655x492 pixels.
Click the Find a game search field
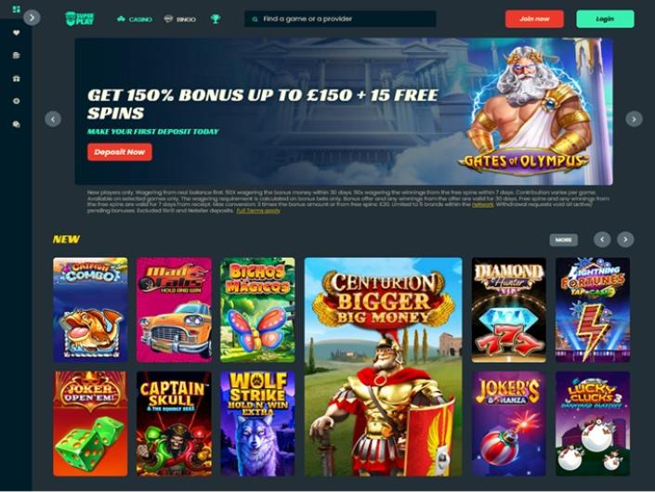point(340,19)
